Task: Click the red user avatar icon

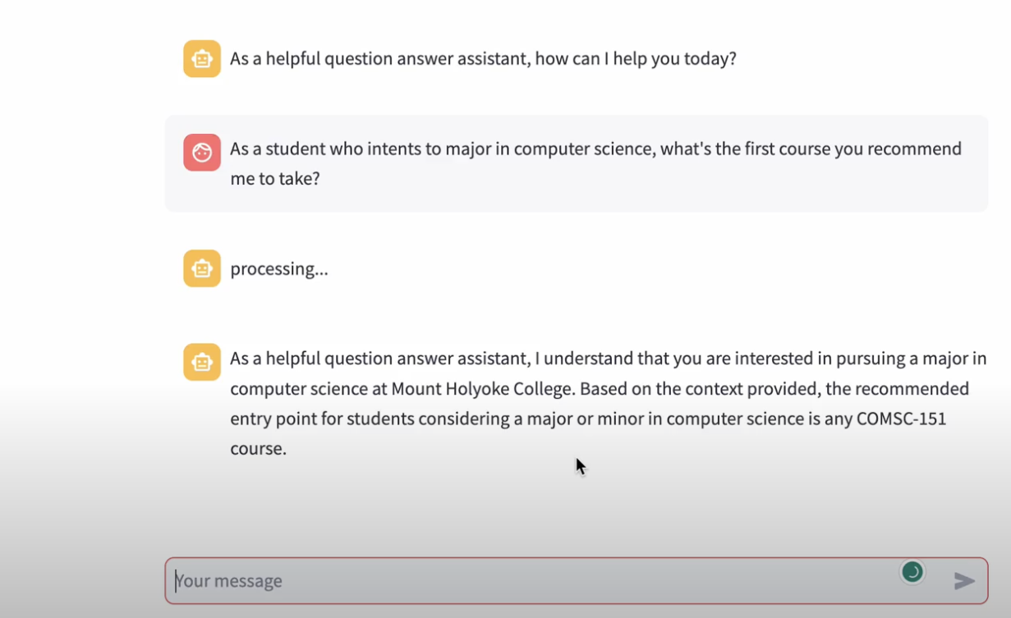Action: 202,153
